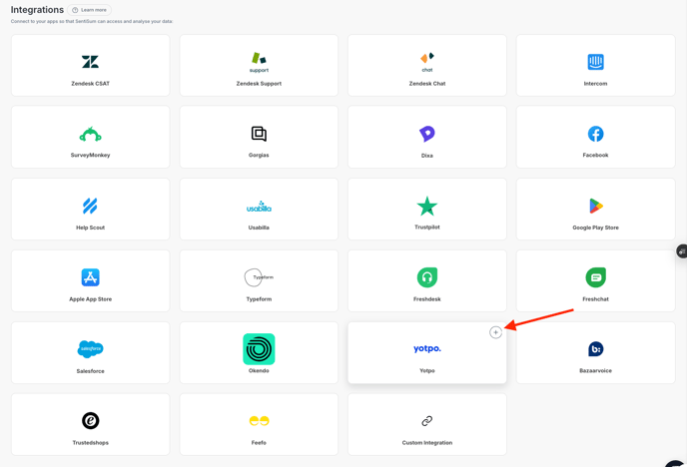Click the Dixa logo icon
This screenshot has height=467, width=687.
coord(427,134)
